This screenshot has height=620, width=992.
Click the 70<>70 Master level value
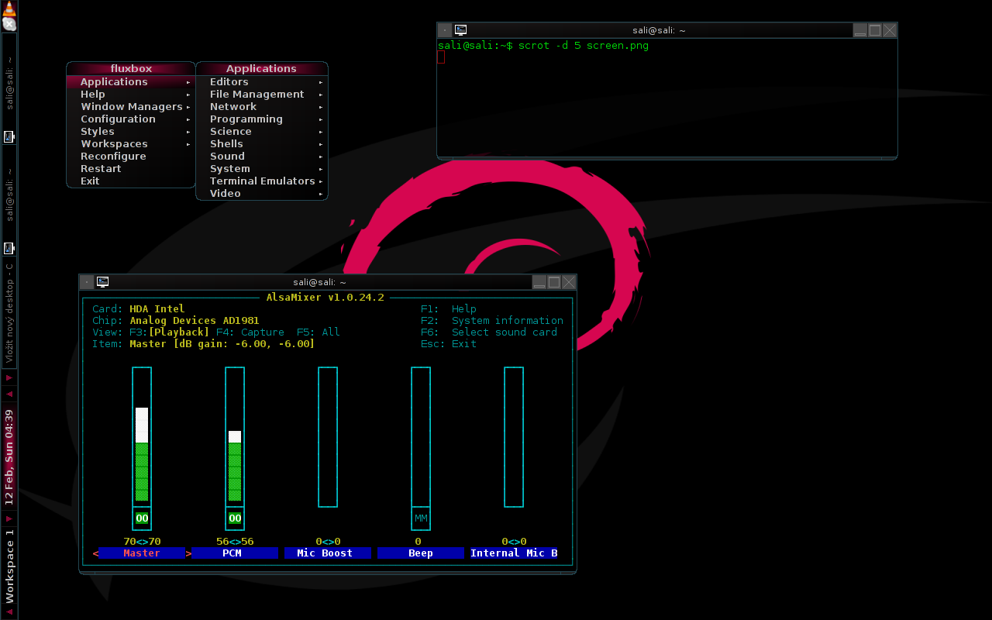(142, 541)
